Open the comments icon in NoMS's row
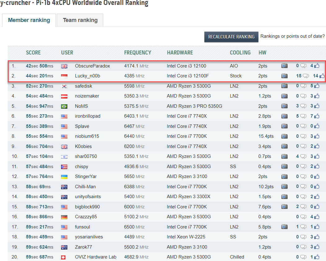Screen dimensions: 326x261 point(303,106)
